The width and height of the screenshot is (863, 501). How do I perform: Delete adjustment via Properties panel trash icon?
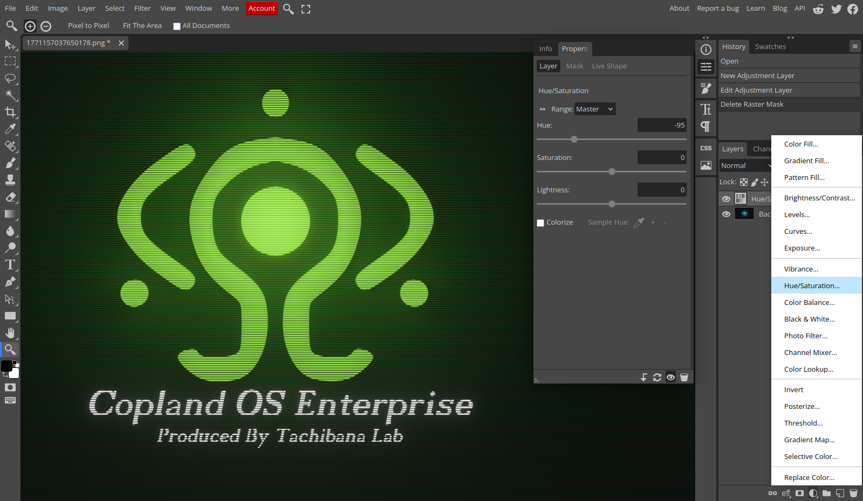pyautogui.click(x=684, y=377)
